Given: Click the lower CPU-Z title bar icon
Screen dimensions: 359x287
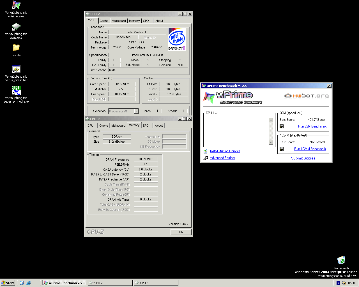Looking at the screenshot, I should (87, 119).
